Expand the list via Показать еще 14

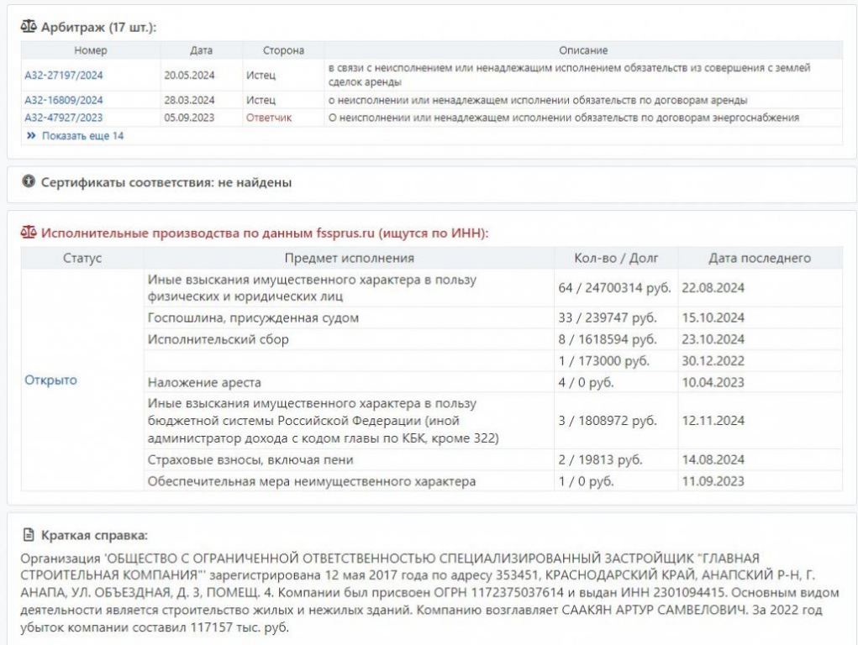click(x=82, y=135)
